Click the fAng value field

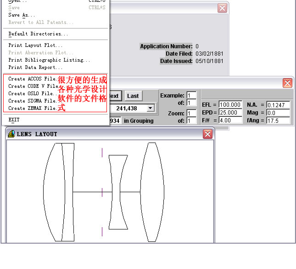(x=278, y=120)
